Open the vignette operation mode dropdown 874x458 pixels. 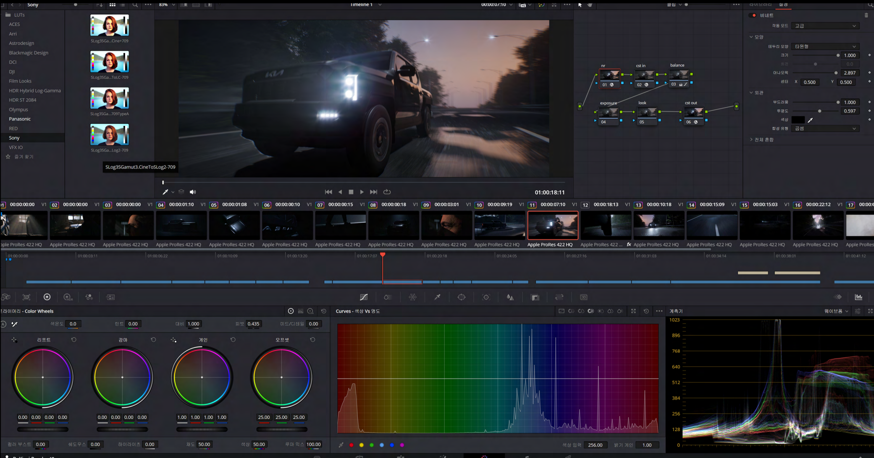[x=825, y=26]
